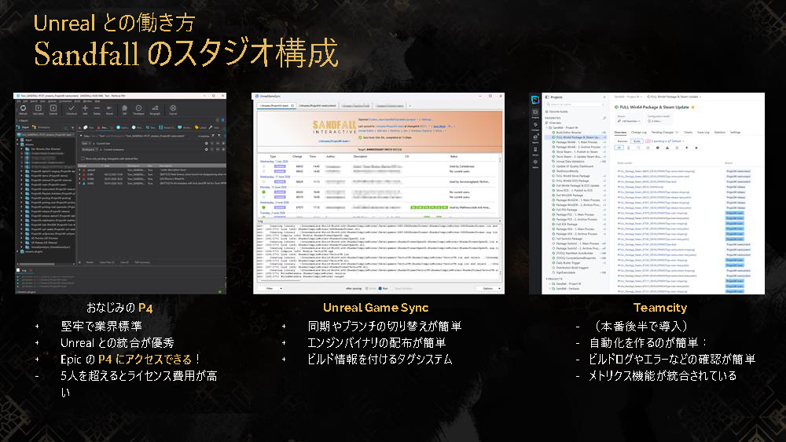
Task: Click the UnrealGameSync changelist vertical scrollbar
Action: [499, 185]
